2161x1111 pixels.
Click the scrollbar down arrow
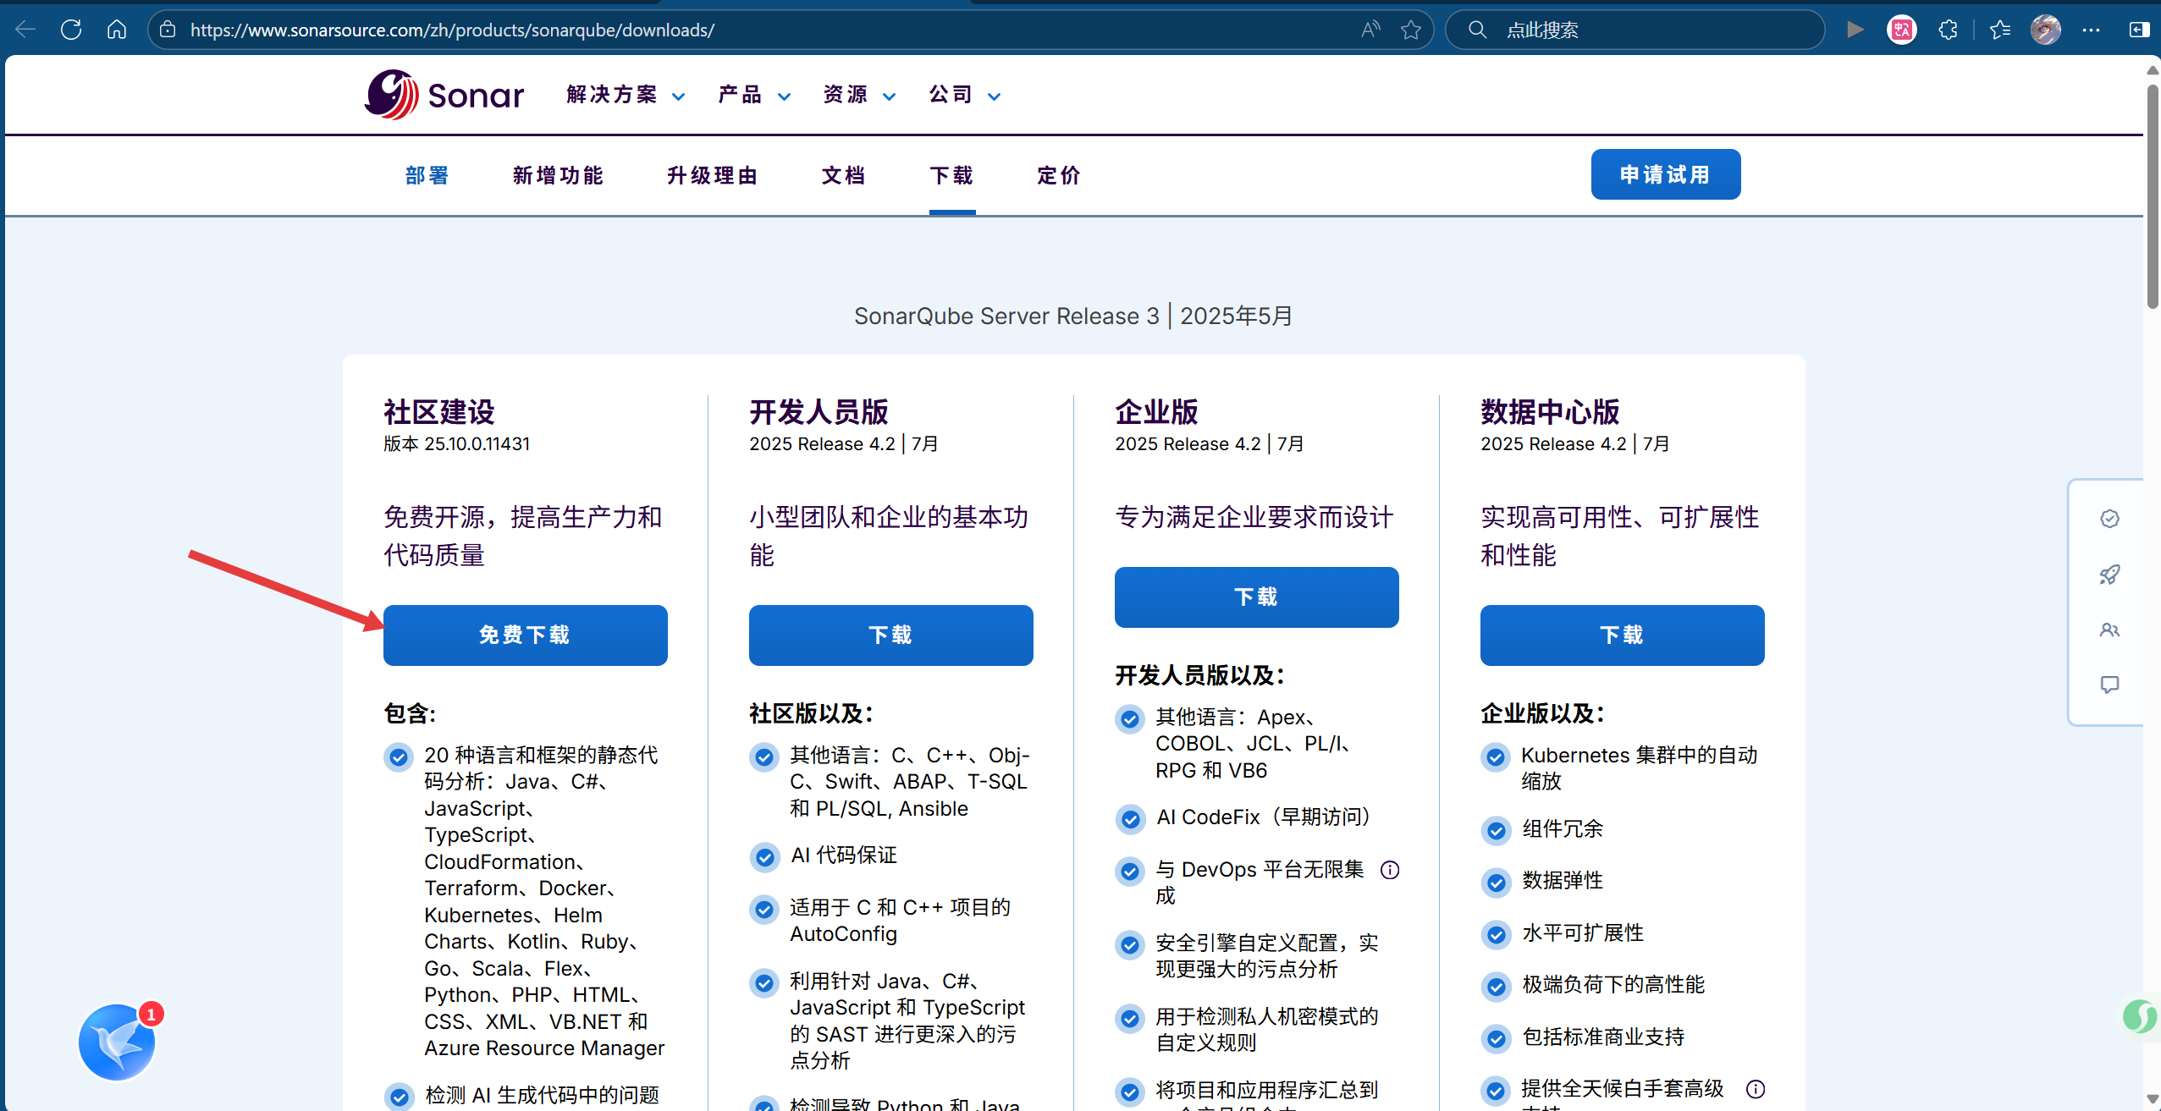pyautogui.click(x=2153, y=1098)
